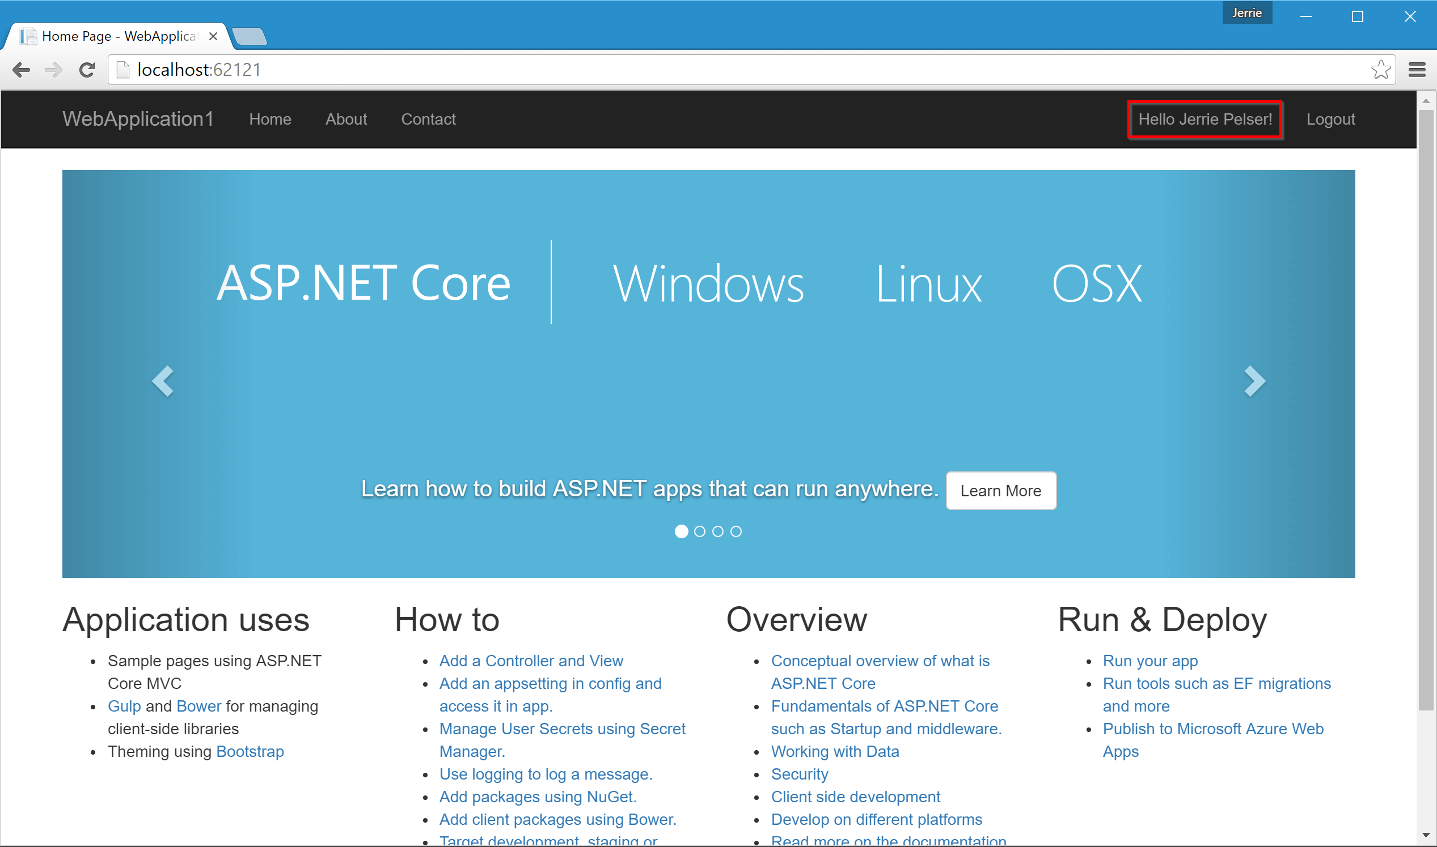Click the Logout link
The image size is (1437, 847).
(x=1330, y=120)
